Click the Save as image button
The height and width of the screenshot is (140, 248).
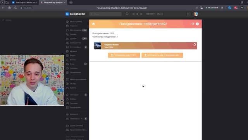point(162,55)
